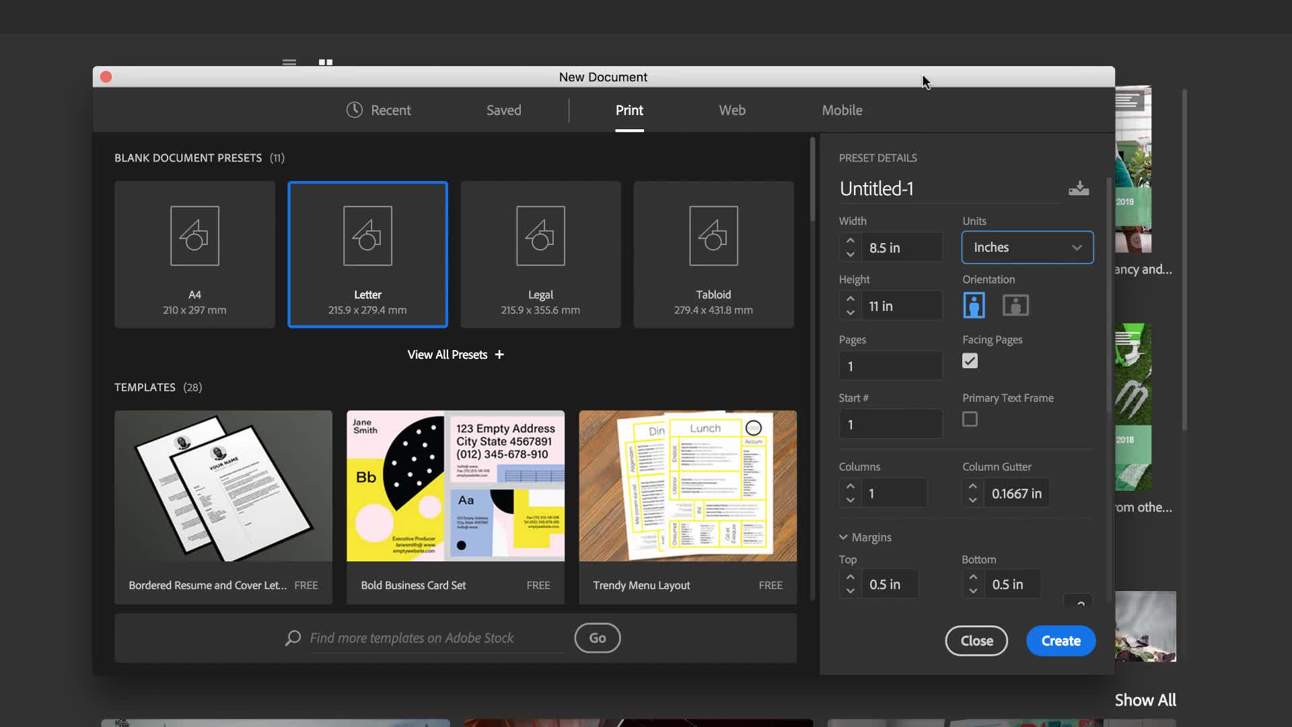Click the preset details vertical scrollbar

pyautogui.click(x=1109, y=296)
